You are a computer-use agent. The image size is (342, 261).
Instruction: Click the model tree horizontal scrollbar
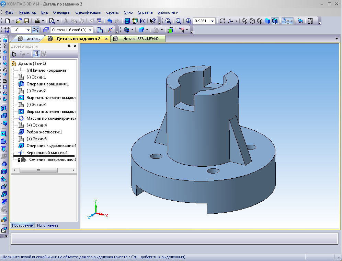pos(38,170)
